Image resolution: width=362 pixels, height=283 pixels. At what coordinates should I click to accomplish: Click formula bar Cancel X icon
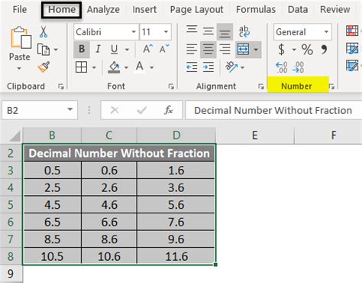[115, 110]
